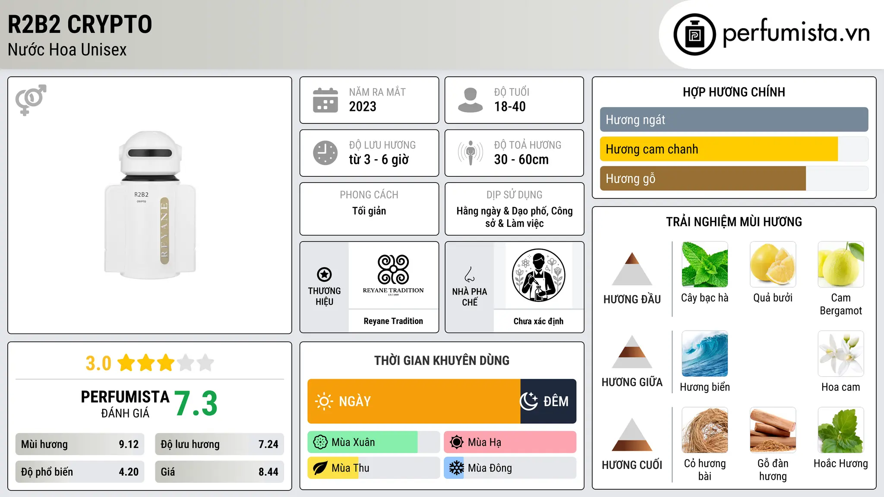884x497 pixels.
Task: Click the Hương cuối pyramid icon
Action: pos(632,434)
